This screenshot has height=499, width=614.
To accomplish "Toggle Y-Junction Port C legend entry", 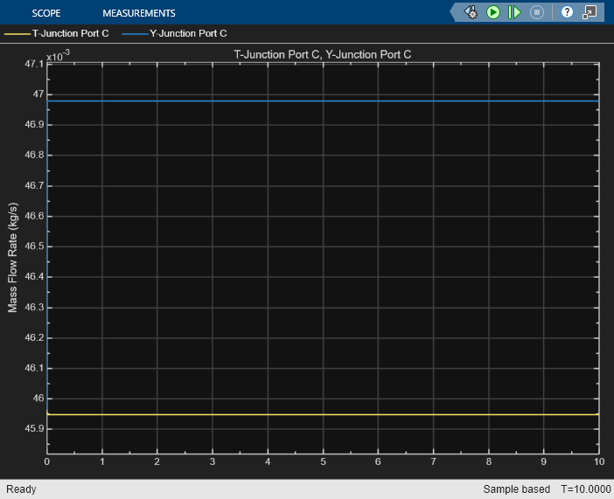I will click(188, 33).
